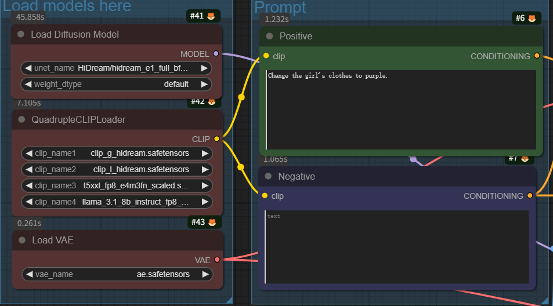Screen dimensions: 553x306
Task: Open the vae_name ae.safetensors dropdown
Action: point(117,274)
